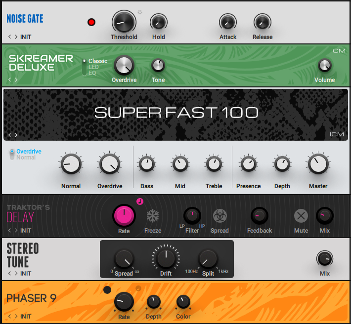Open the Phaser 9 INIT preset menu
This screenshot has height=324, width=351.
pyautogui.click(x=26, y=317)
